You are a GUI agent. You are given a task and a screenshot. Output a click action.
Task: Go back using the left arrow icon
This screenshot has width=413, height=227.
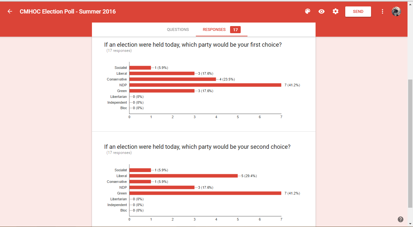(10, 12)
